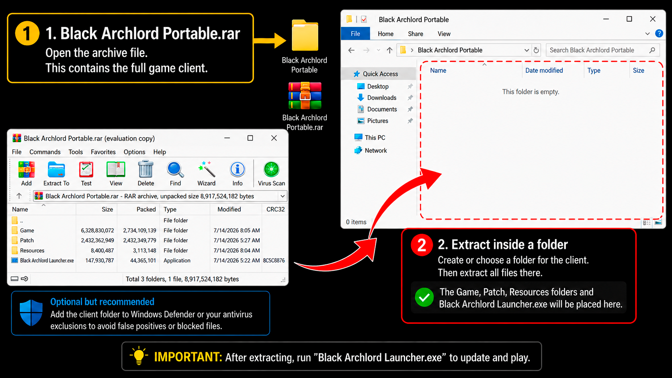
Task: Select Network in navigation pane
Action: pyautogui.click(x=375, y=151)
